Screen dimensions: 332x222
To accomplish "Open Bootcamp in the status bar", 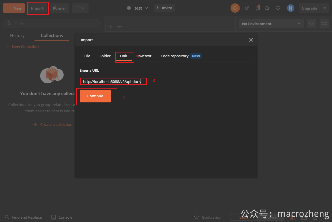I will coord(208,217).
